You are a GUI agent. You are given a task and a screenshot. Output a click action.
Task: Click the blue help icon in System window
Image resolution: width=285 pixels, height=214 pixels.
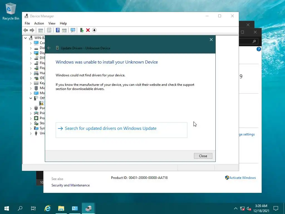click(259, 49)
